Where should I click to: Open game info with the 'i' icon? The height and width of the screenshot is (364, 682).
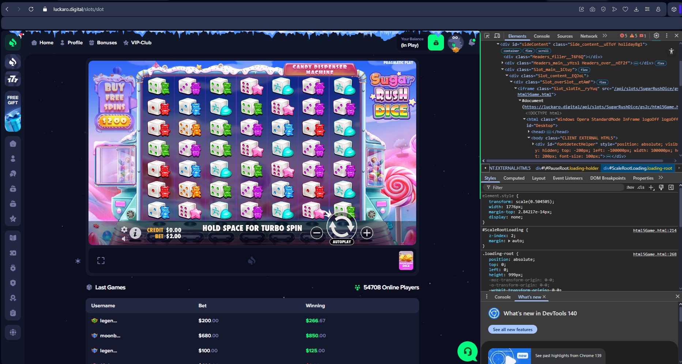pos(135,233)
